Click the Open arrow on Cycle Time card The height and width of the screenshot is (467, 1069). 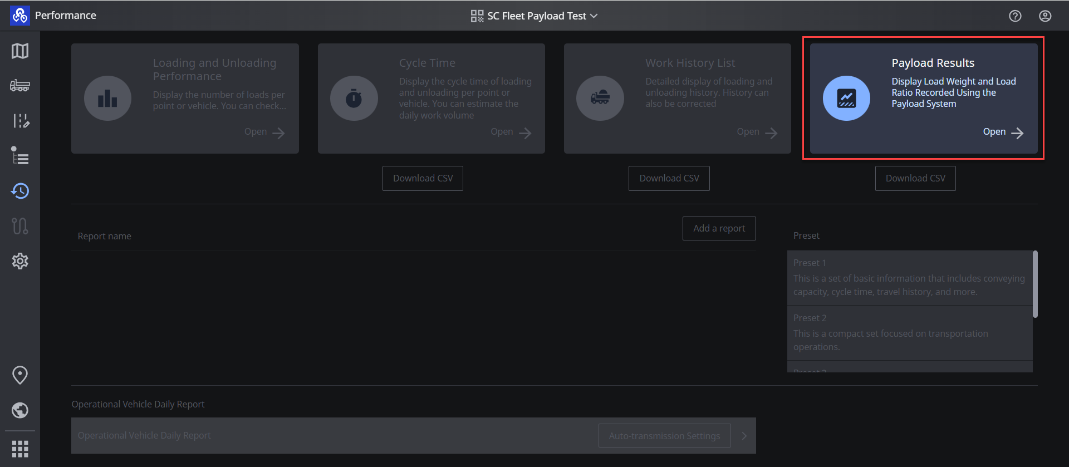point(525,133)
